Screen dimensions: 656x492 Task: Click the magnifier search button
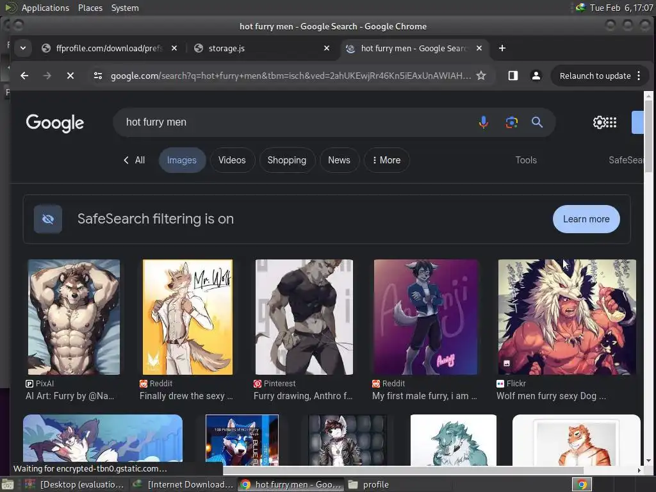pyautogui.click(x=537, y=122)
